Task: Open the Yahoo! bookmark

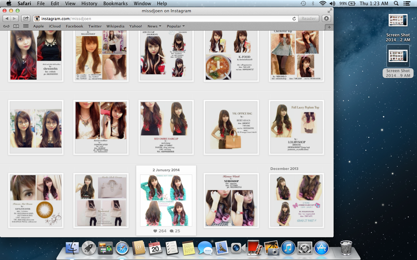Action: (x=136, y=26)
